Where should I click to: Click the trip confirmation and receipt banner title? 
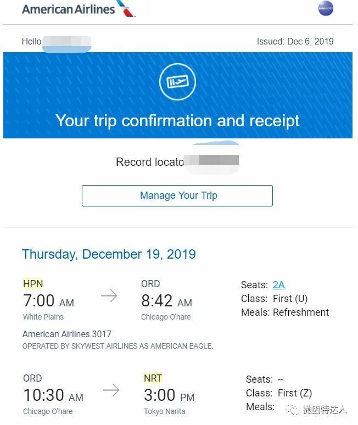click(x=177, y=121)
